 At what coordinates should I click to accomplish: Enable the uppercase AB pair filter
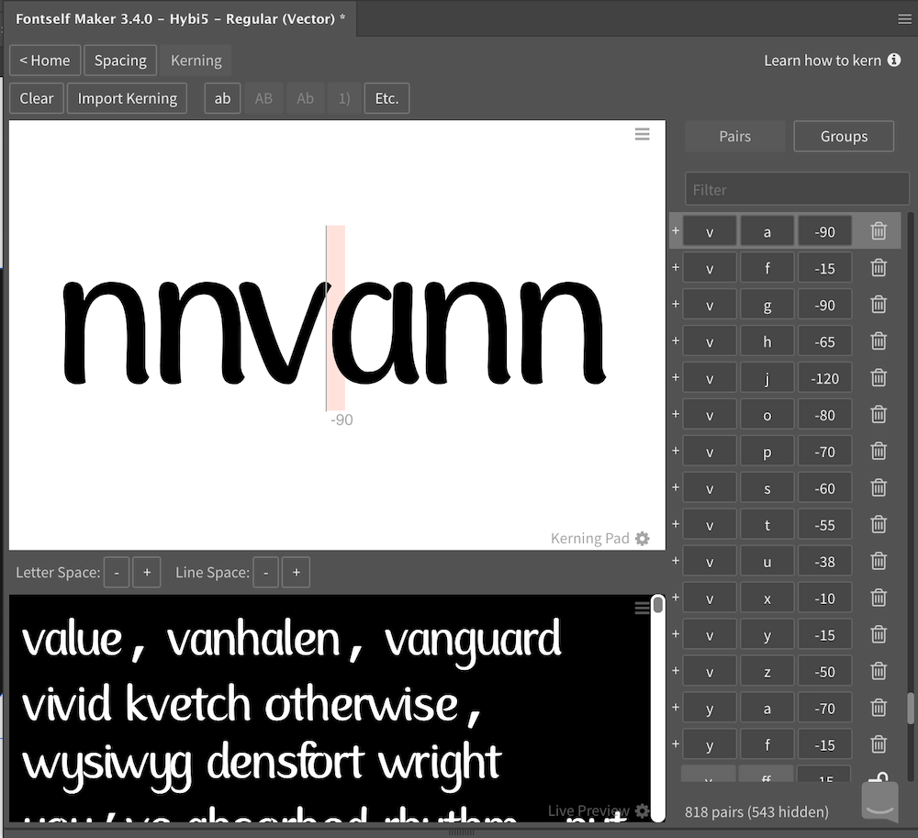pyautogui.click(x=263, y=98)
